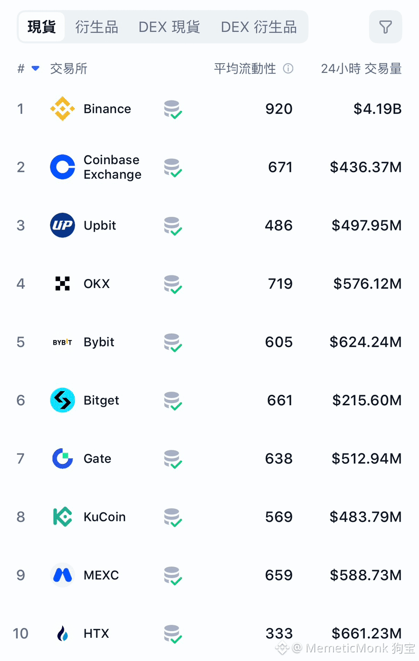
Task: Click the Coinbase Exchange logo
Action: coord(63,167)
